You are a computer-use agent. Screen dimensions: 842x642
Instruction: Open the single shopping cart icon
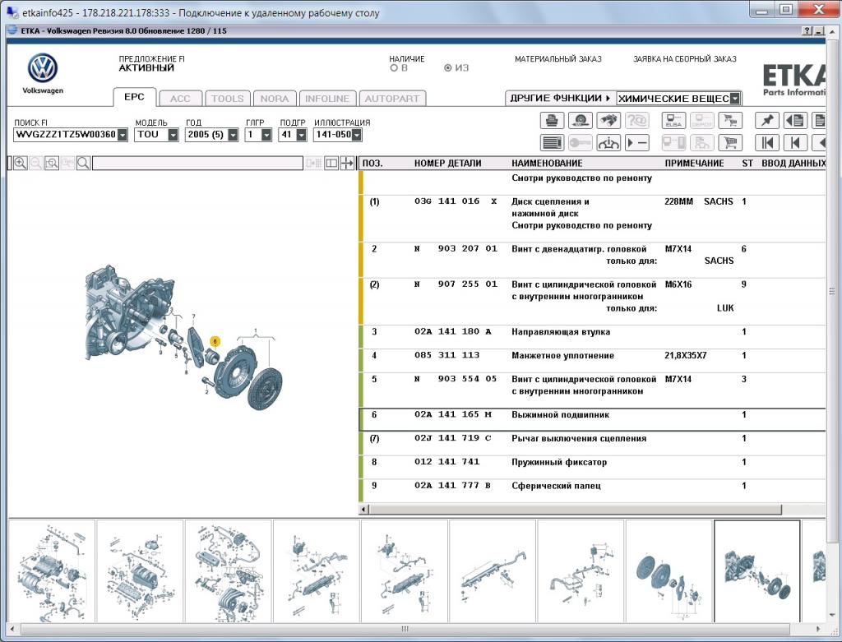730,143
